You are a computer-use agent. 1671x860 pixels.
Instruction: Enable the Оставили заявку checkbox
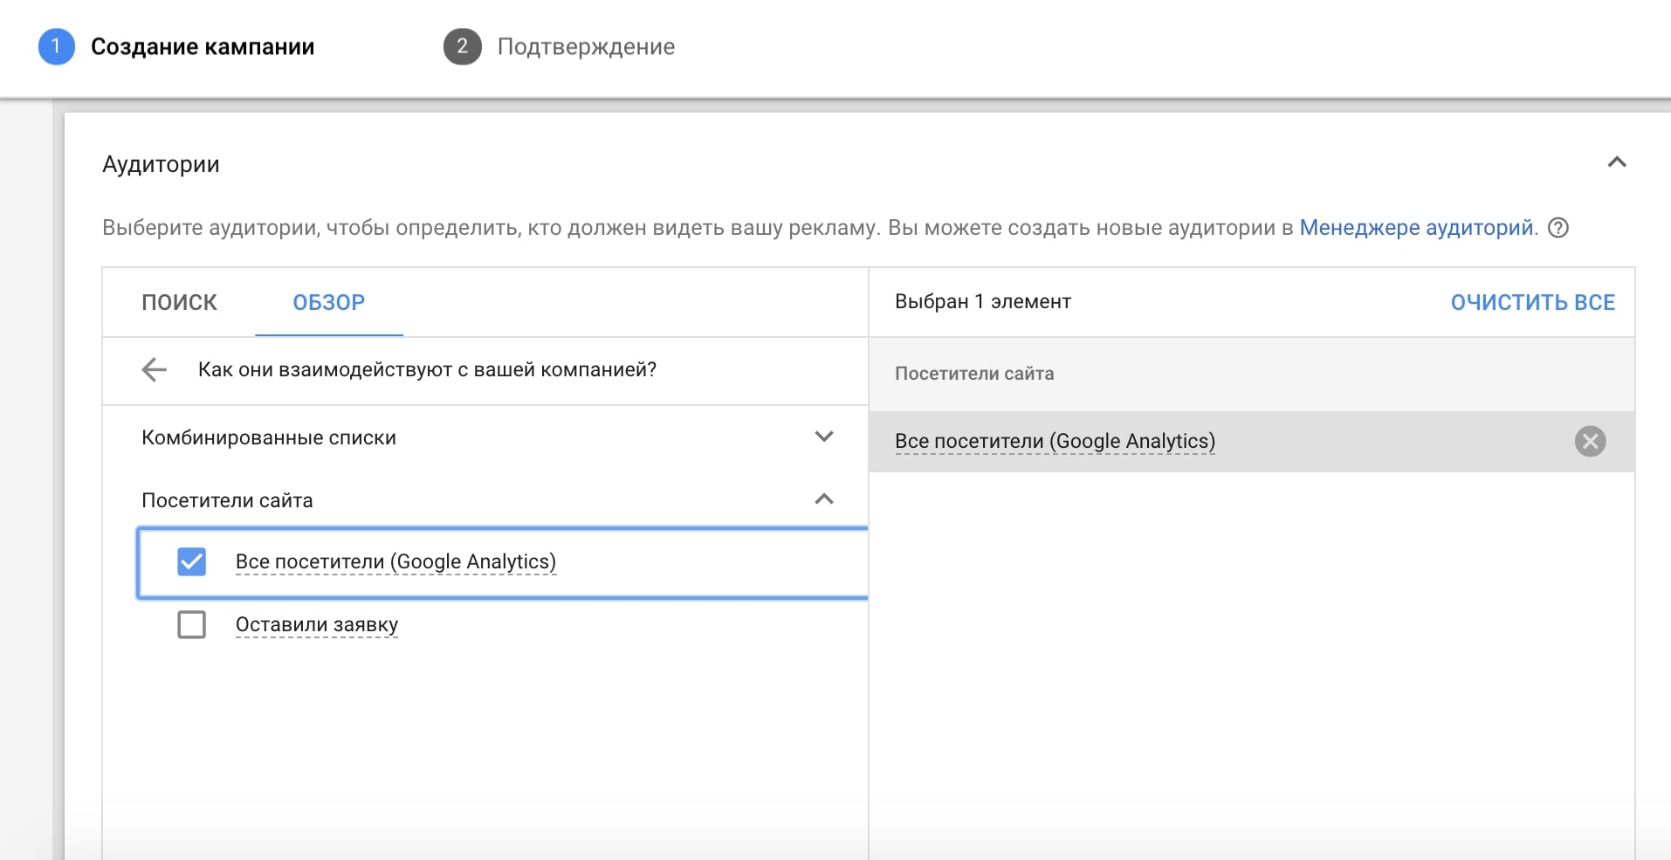point(192,624)
